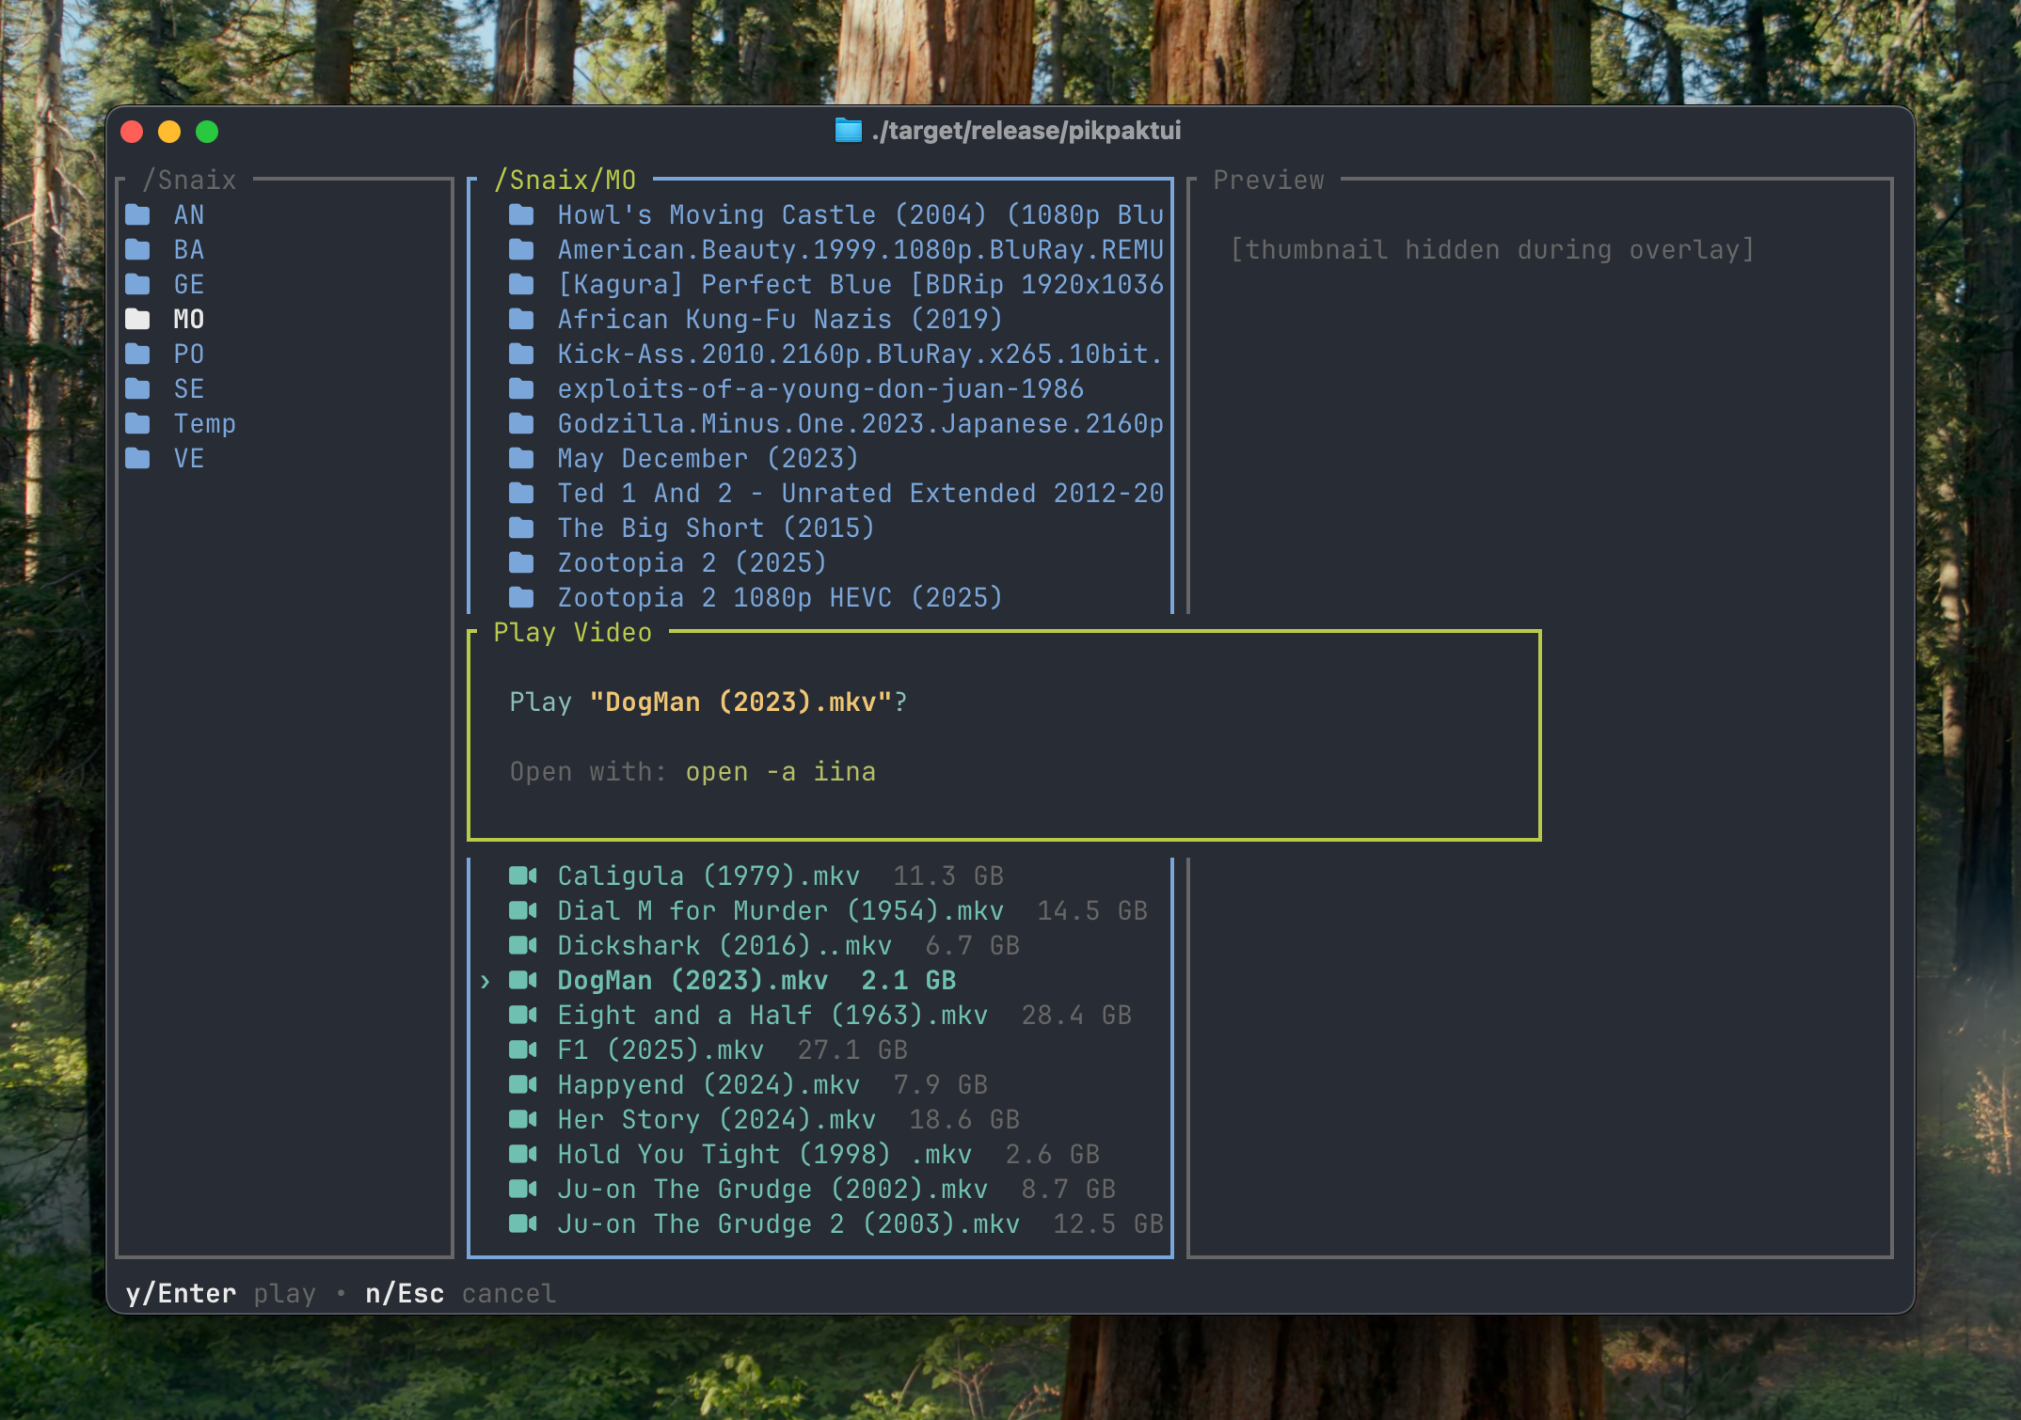Select Eight and a Half (1963).mkv file
2021x1420 pixels.
[x=772, y=1016]
